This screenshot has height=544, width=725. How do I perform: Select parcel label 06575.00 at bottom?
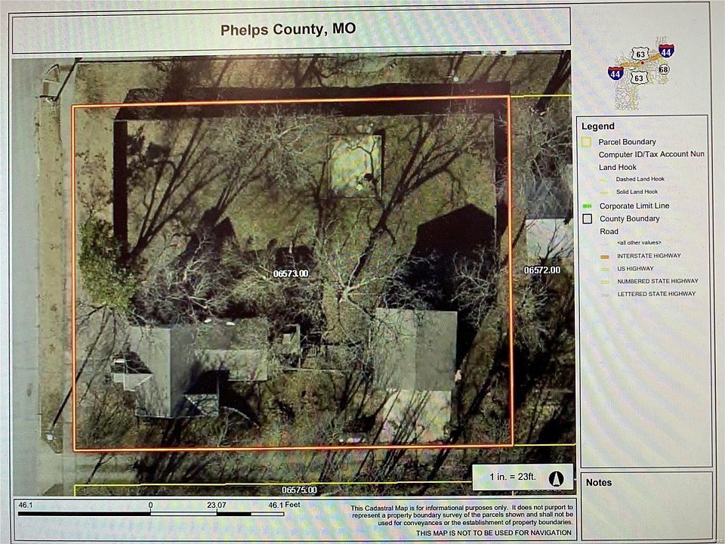point(299,490)
